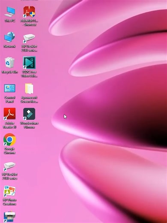This screenshot has width=167, height=223.
Task: Click the 'Network' label text
Action: [9, 46]
